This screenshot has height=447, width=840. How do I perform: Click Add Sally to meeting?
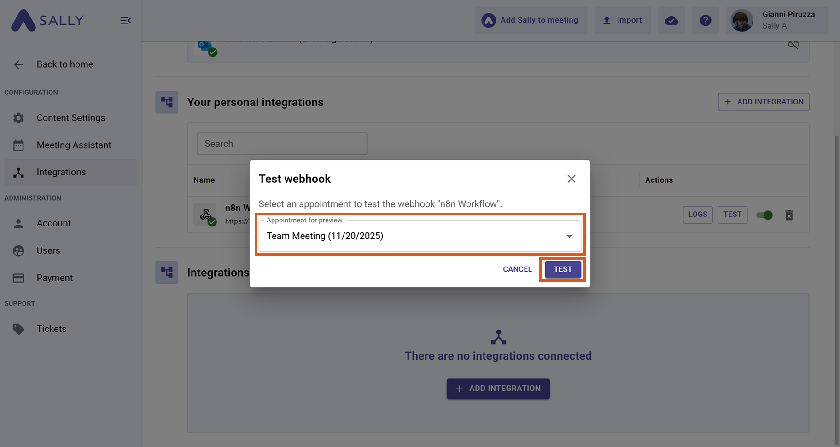531,20
